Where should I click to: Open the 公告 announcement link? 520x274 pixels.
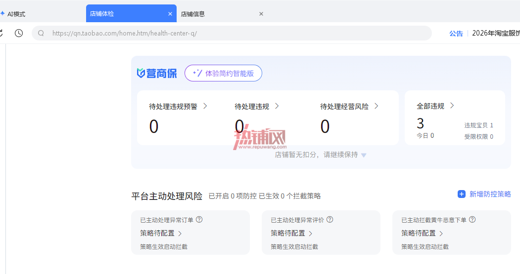pyautogui.click(x=456, y=34)
